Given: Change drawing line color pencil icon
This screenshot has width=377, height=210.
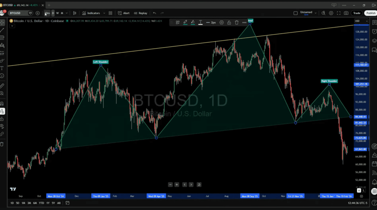Looking at the screenshot, I should click(185, 22).
